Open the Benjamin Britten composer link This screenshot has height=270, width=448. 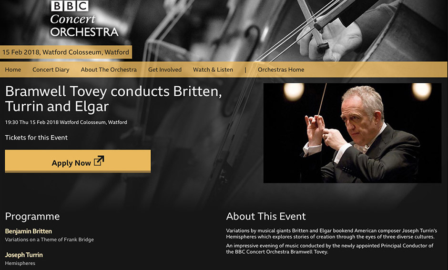coord(29,231)
